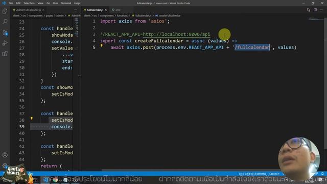Open More Actions for the left editor group
The width and height of the screenshot is (327, 184).
75,10
